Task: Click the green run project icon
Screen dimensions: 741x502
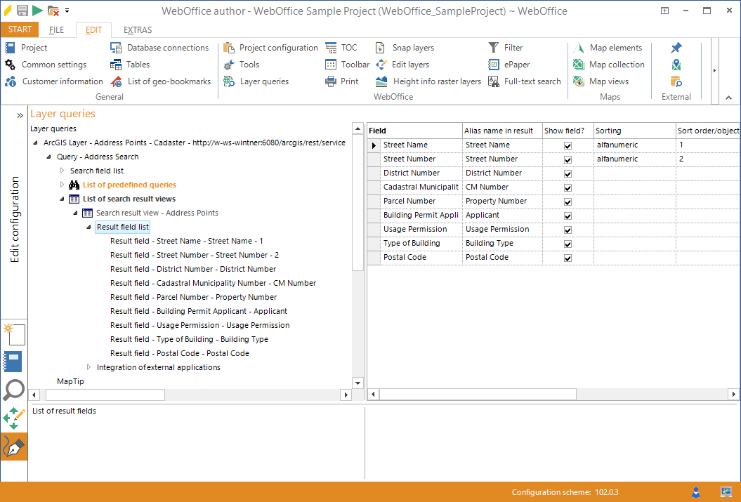Action: pos(37,10)
